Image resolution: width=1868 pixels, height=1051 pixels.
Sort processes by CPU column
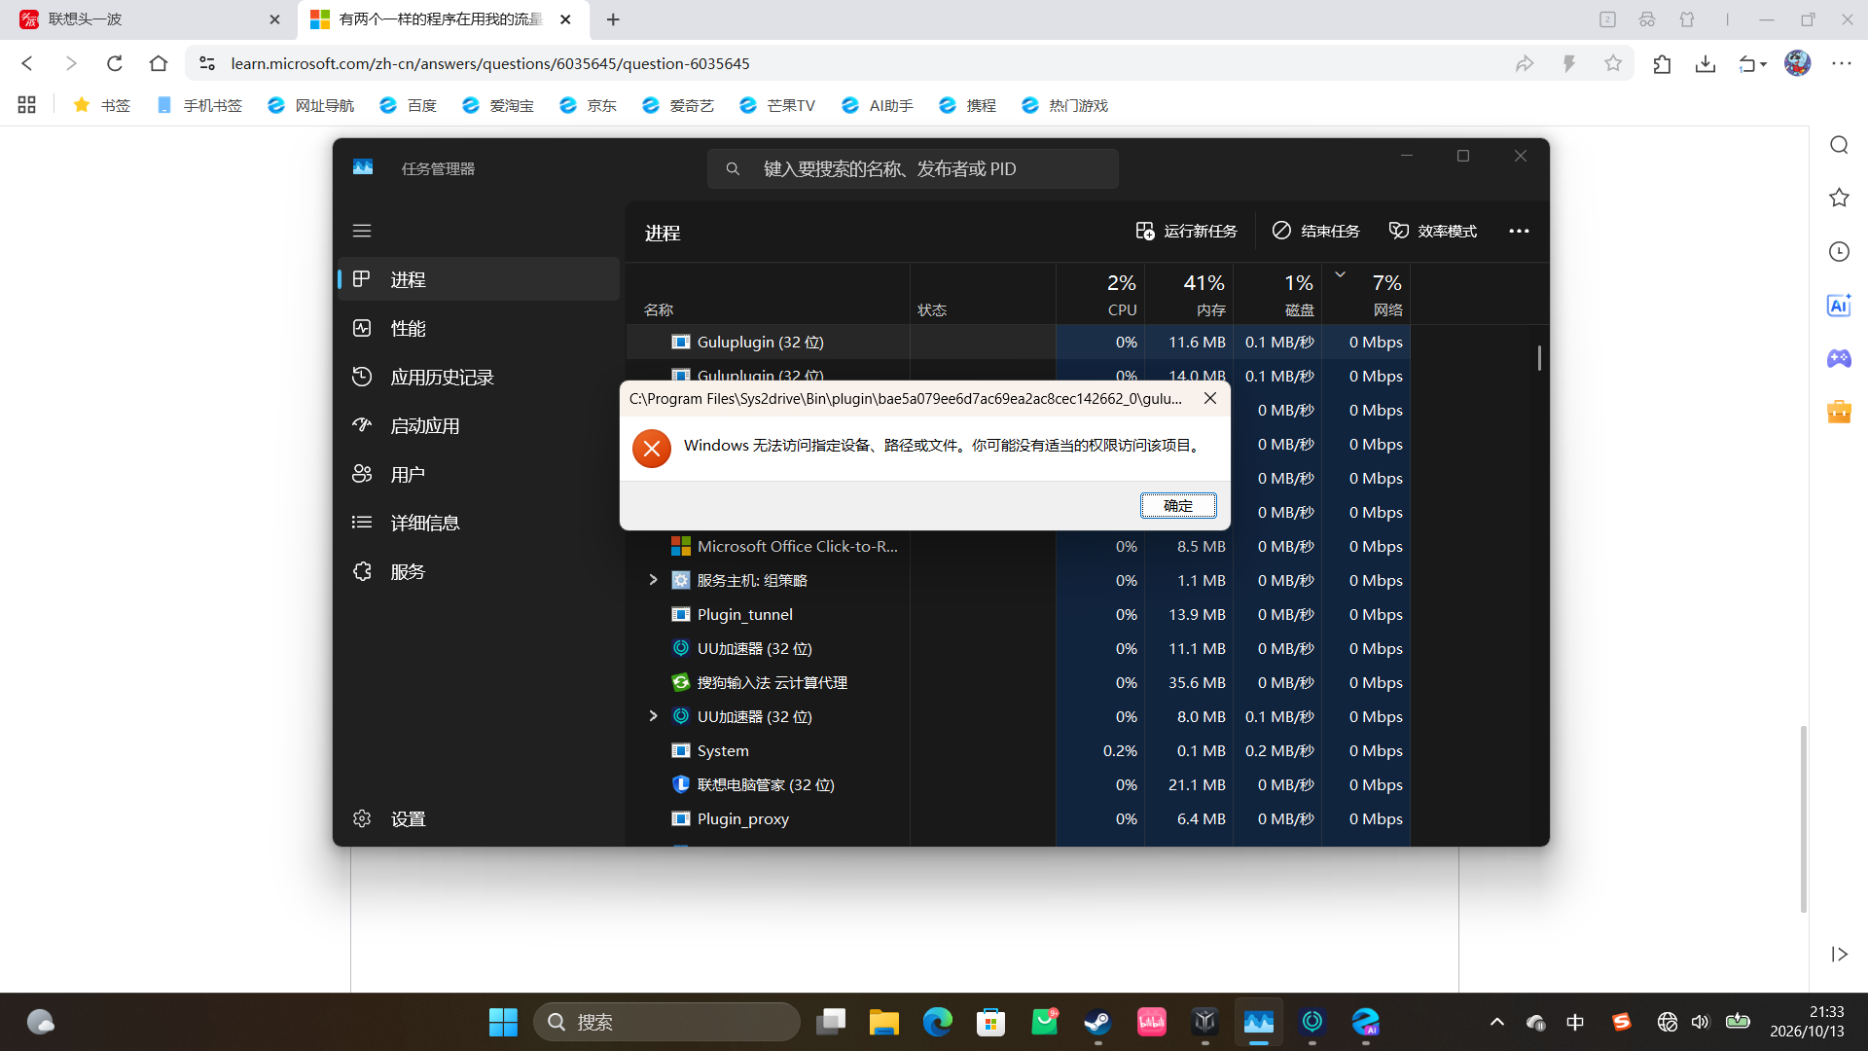1100,294
